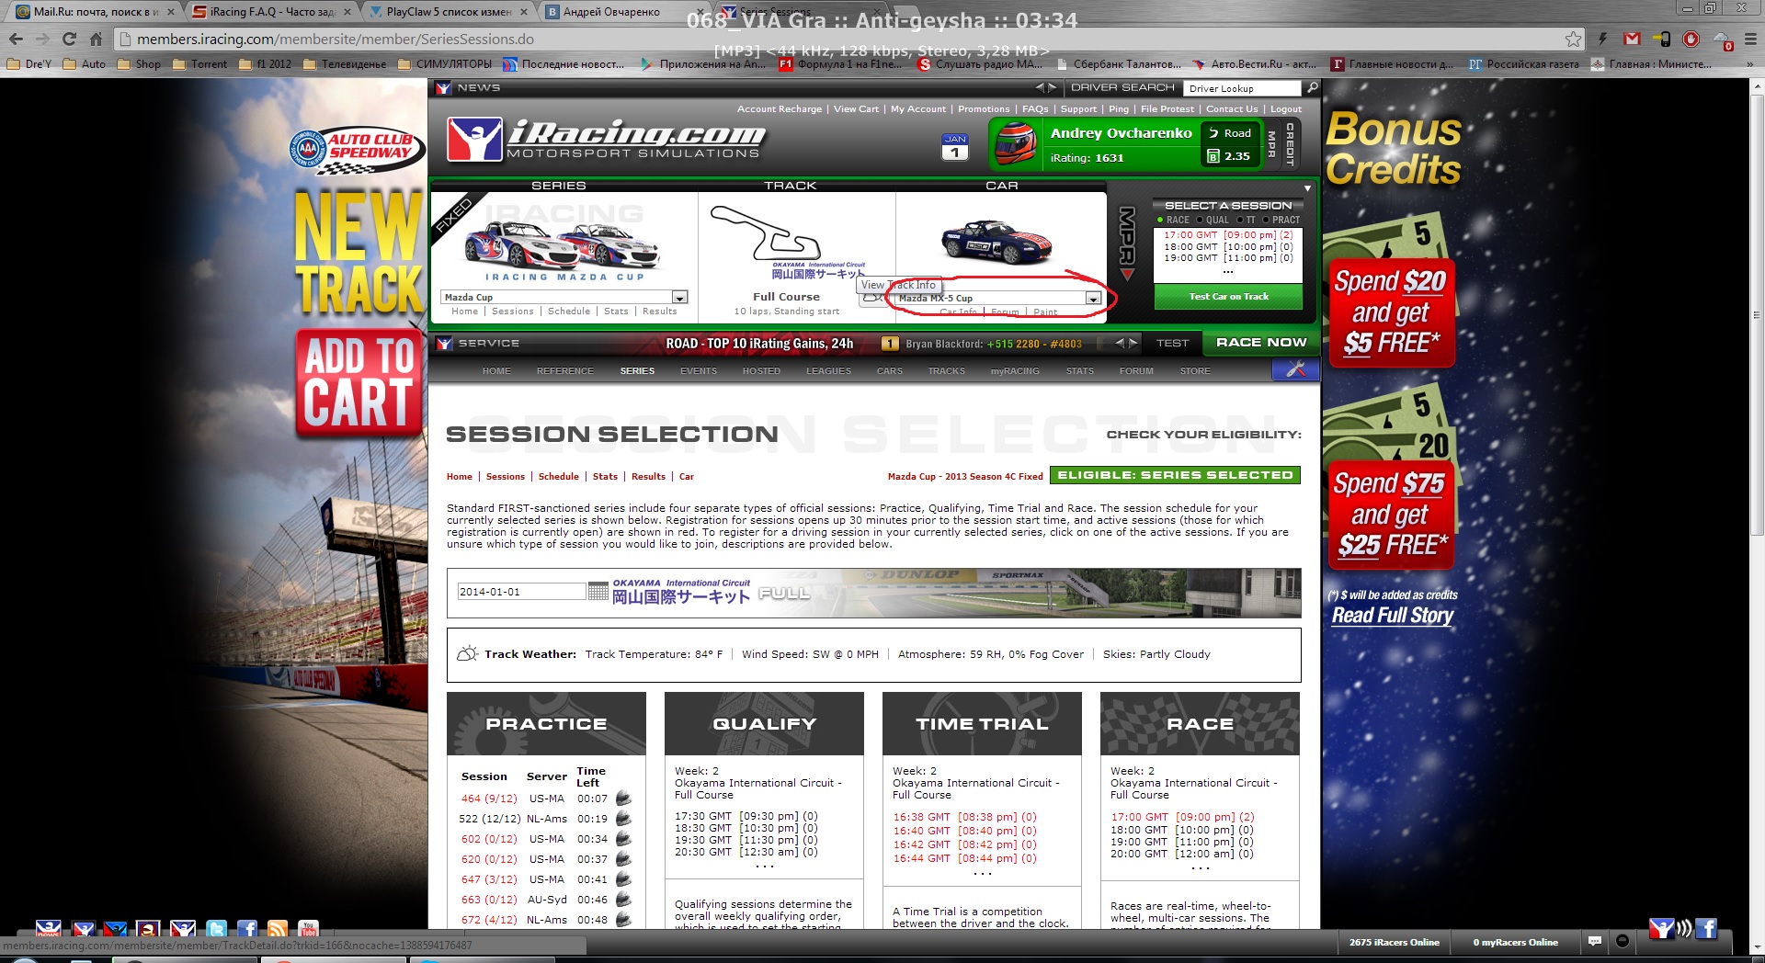Image resolution: width=1765 pixels, height=963 pixels.
Task: Click the RACE NOW button
Action: (x=1260, y=342)
